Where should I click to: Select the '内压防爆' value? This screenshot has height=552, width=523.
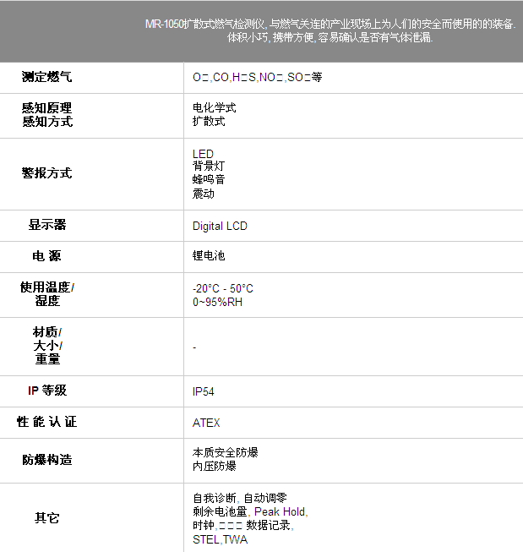(215, 466)
